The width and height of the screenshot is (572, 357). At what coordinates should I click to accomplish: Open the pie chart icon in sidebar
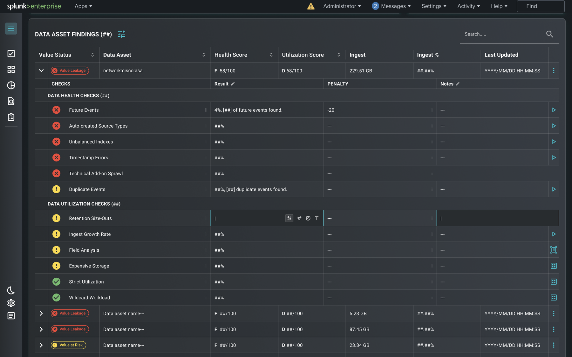pos(11,85)
